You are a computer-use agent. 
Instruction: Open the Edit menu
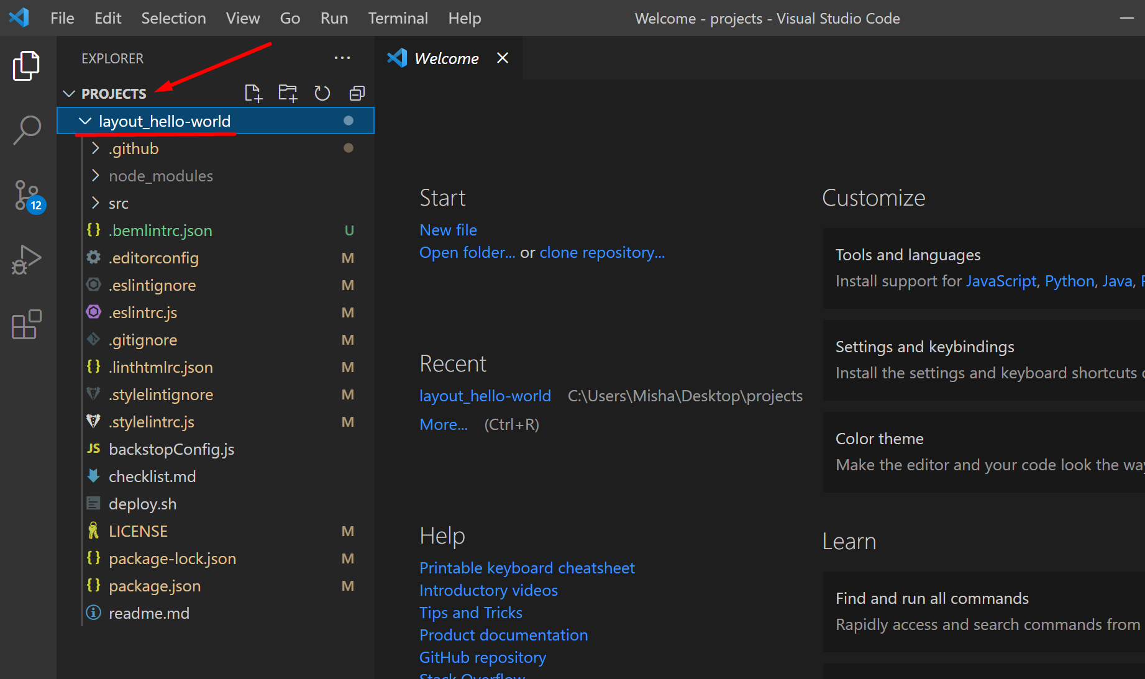pos(107,18)
